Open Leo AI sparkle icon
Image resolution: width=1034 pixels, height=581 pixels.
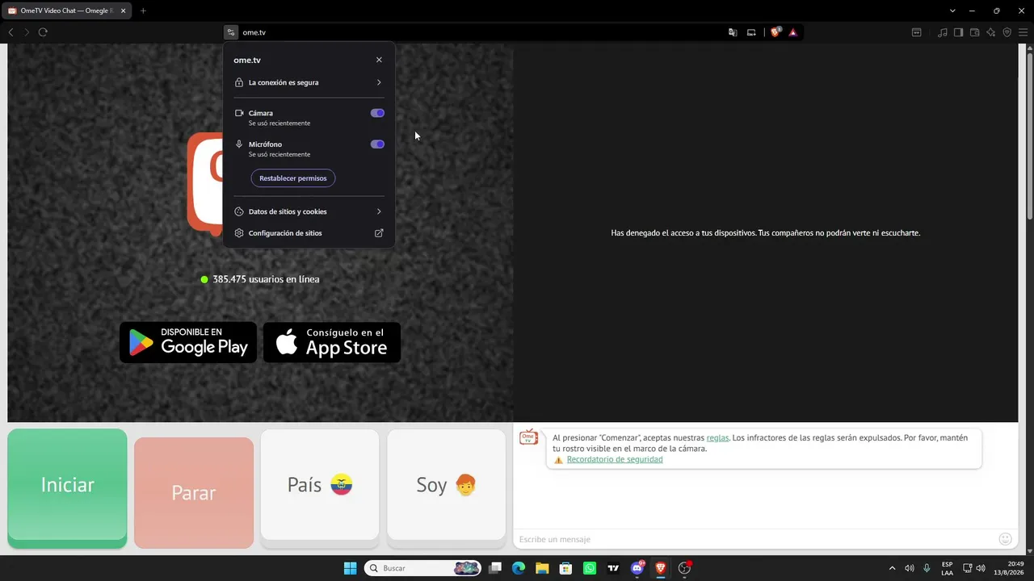tap(990, 32)
